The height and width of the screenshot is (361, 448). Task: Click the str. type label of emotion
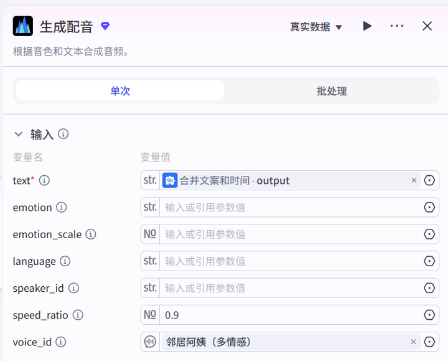(x=150, y=207)
